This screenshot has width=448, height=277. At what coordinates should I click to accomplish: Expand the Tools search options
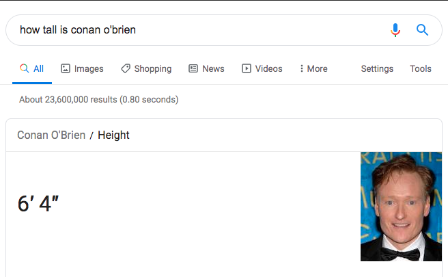click(x=421, y=68)
